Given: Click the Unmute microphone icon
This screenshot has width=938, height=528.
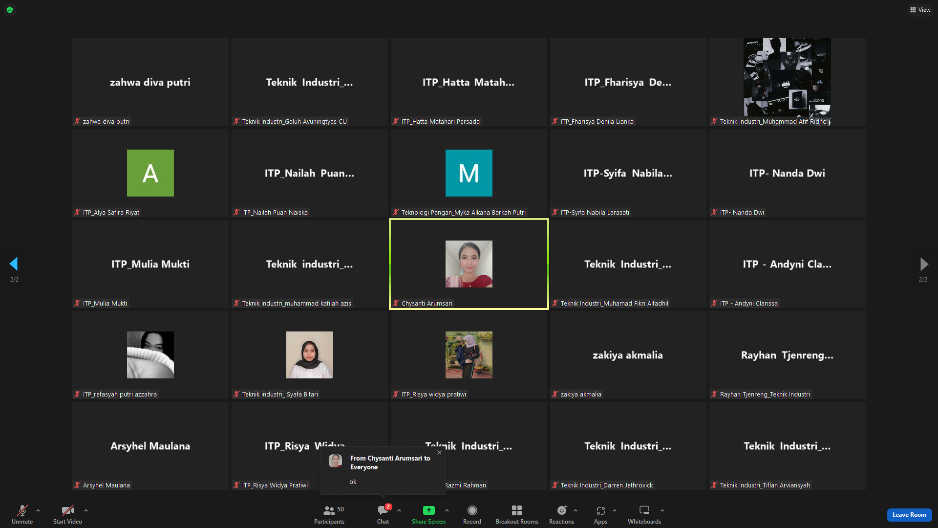Looking at the screenshot, I should tap(22, 510).
